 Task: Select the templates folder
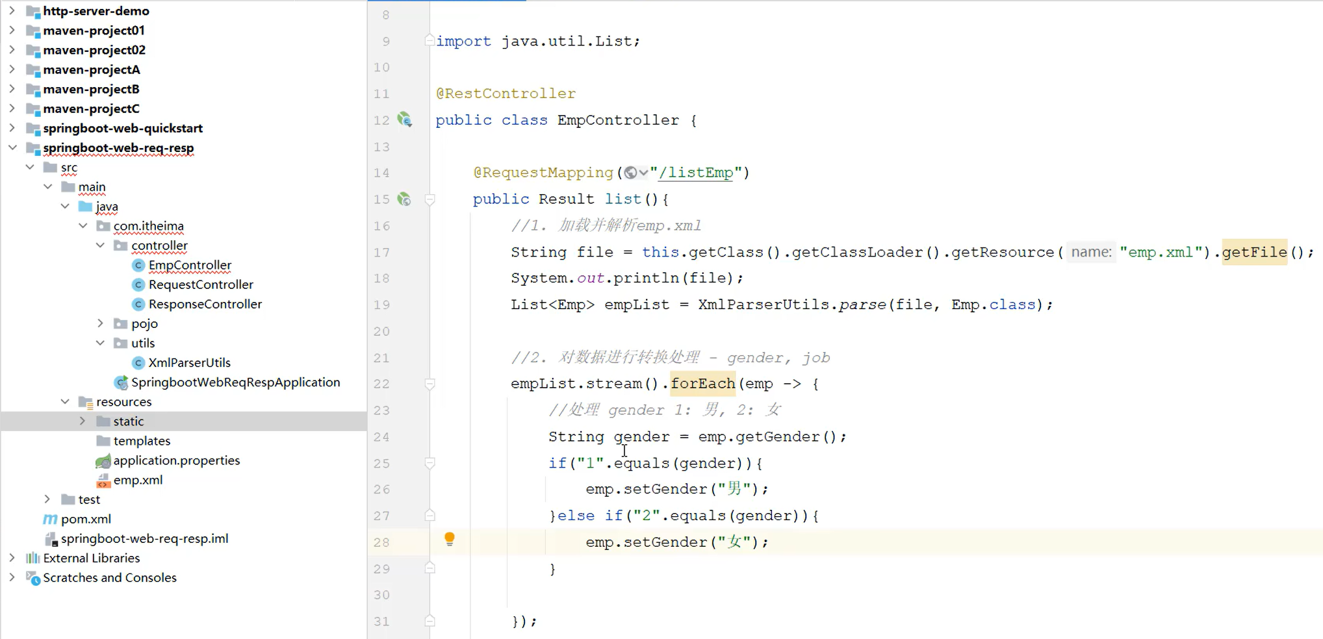[x=142, y=440]
